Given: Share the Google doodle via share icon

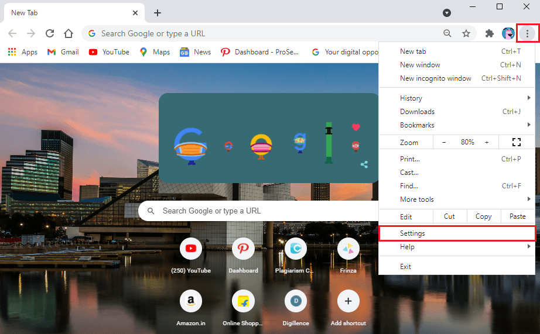Looking at the screenshot, I should tap(364, 164).
